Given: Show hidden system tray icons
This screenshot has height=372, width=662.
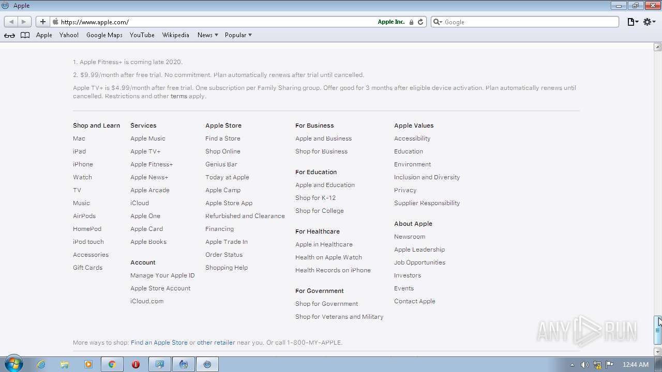Looking at the screenshot, I should point(572,365).
